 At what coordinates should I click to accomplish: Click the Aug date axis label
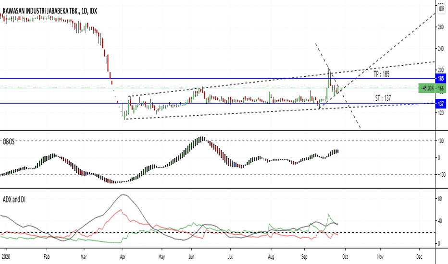(271, 257)
